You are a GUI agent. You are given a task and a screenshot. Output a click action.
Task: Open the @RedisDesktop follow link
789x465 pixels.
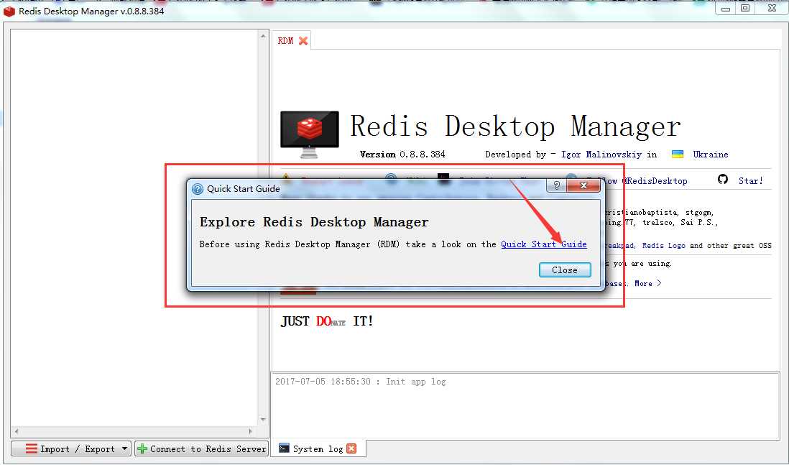coord(655,181)
